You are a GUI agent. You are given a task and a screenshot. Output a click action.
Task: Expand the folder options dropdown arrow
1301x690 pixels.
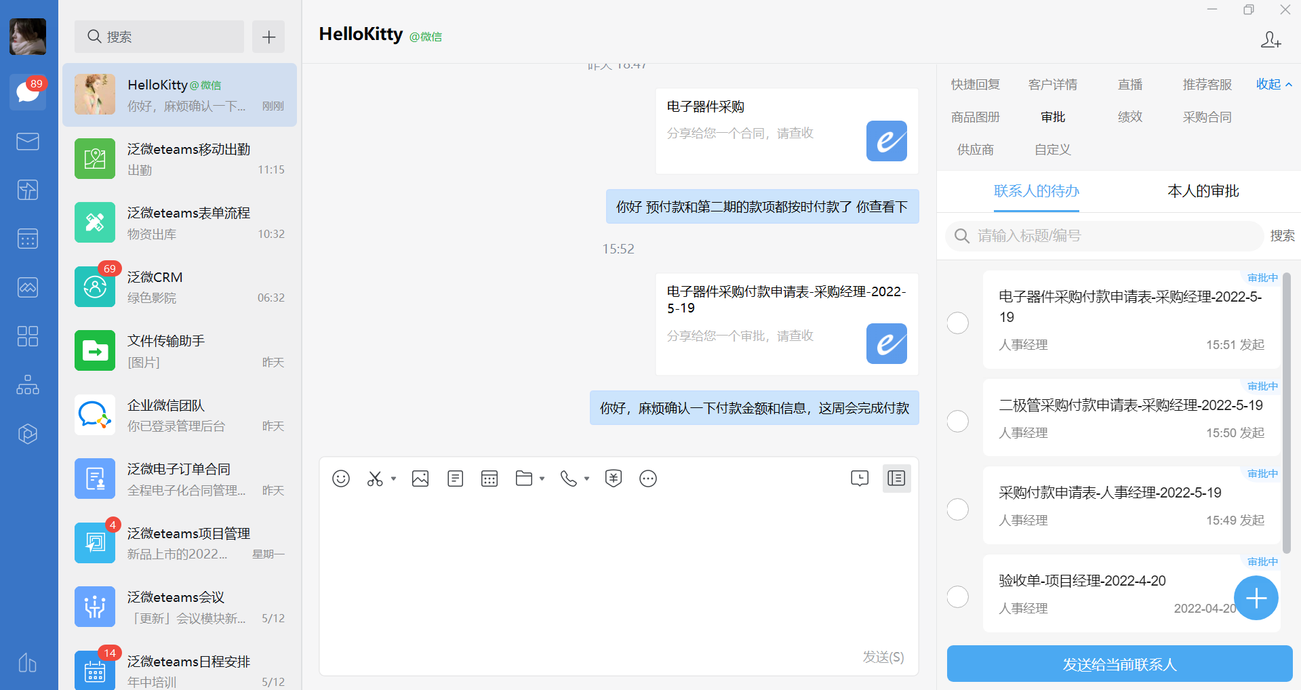(x=542, y=479)
